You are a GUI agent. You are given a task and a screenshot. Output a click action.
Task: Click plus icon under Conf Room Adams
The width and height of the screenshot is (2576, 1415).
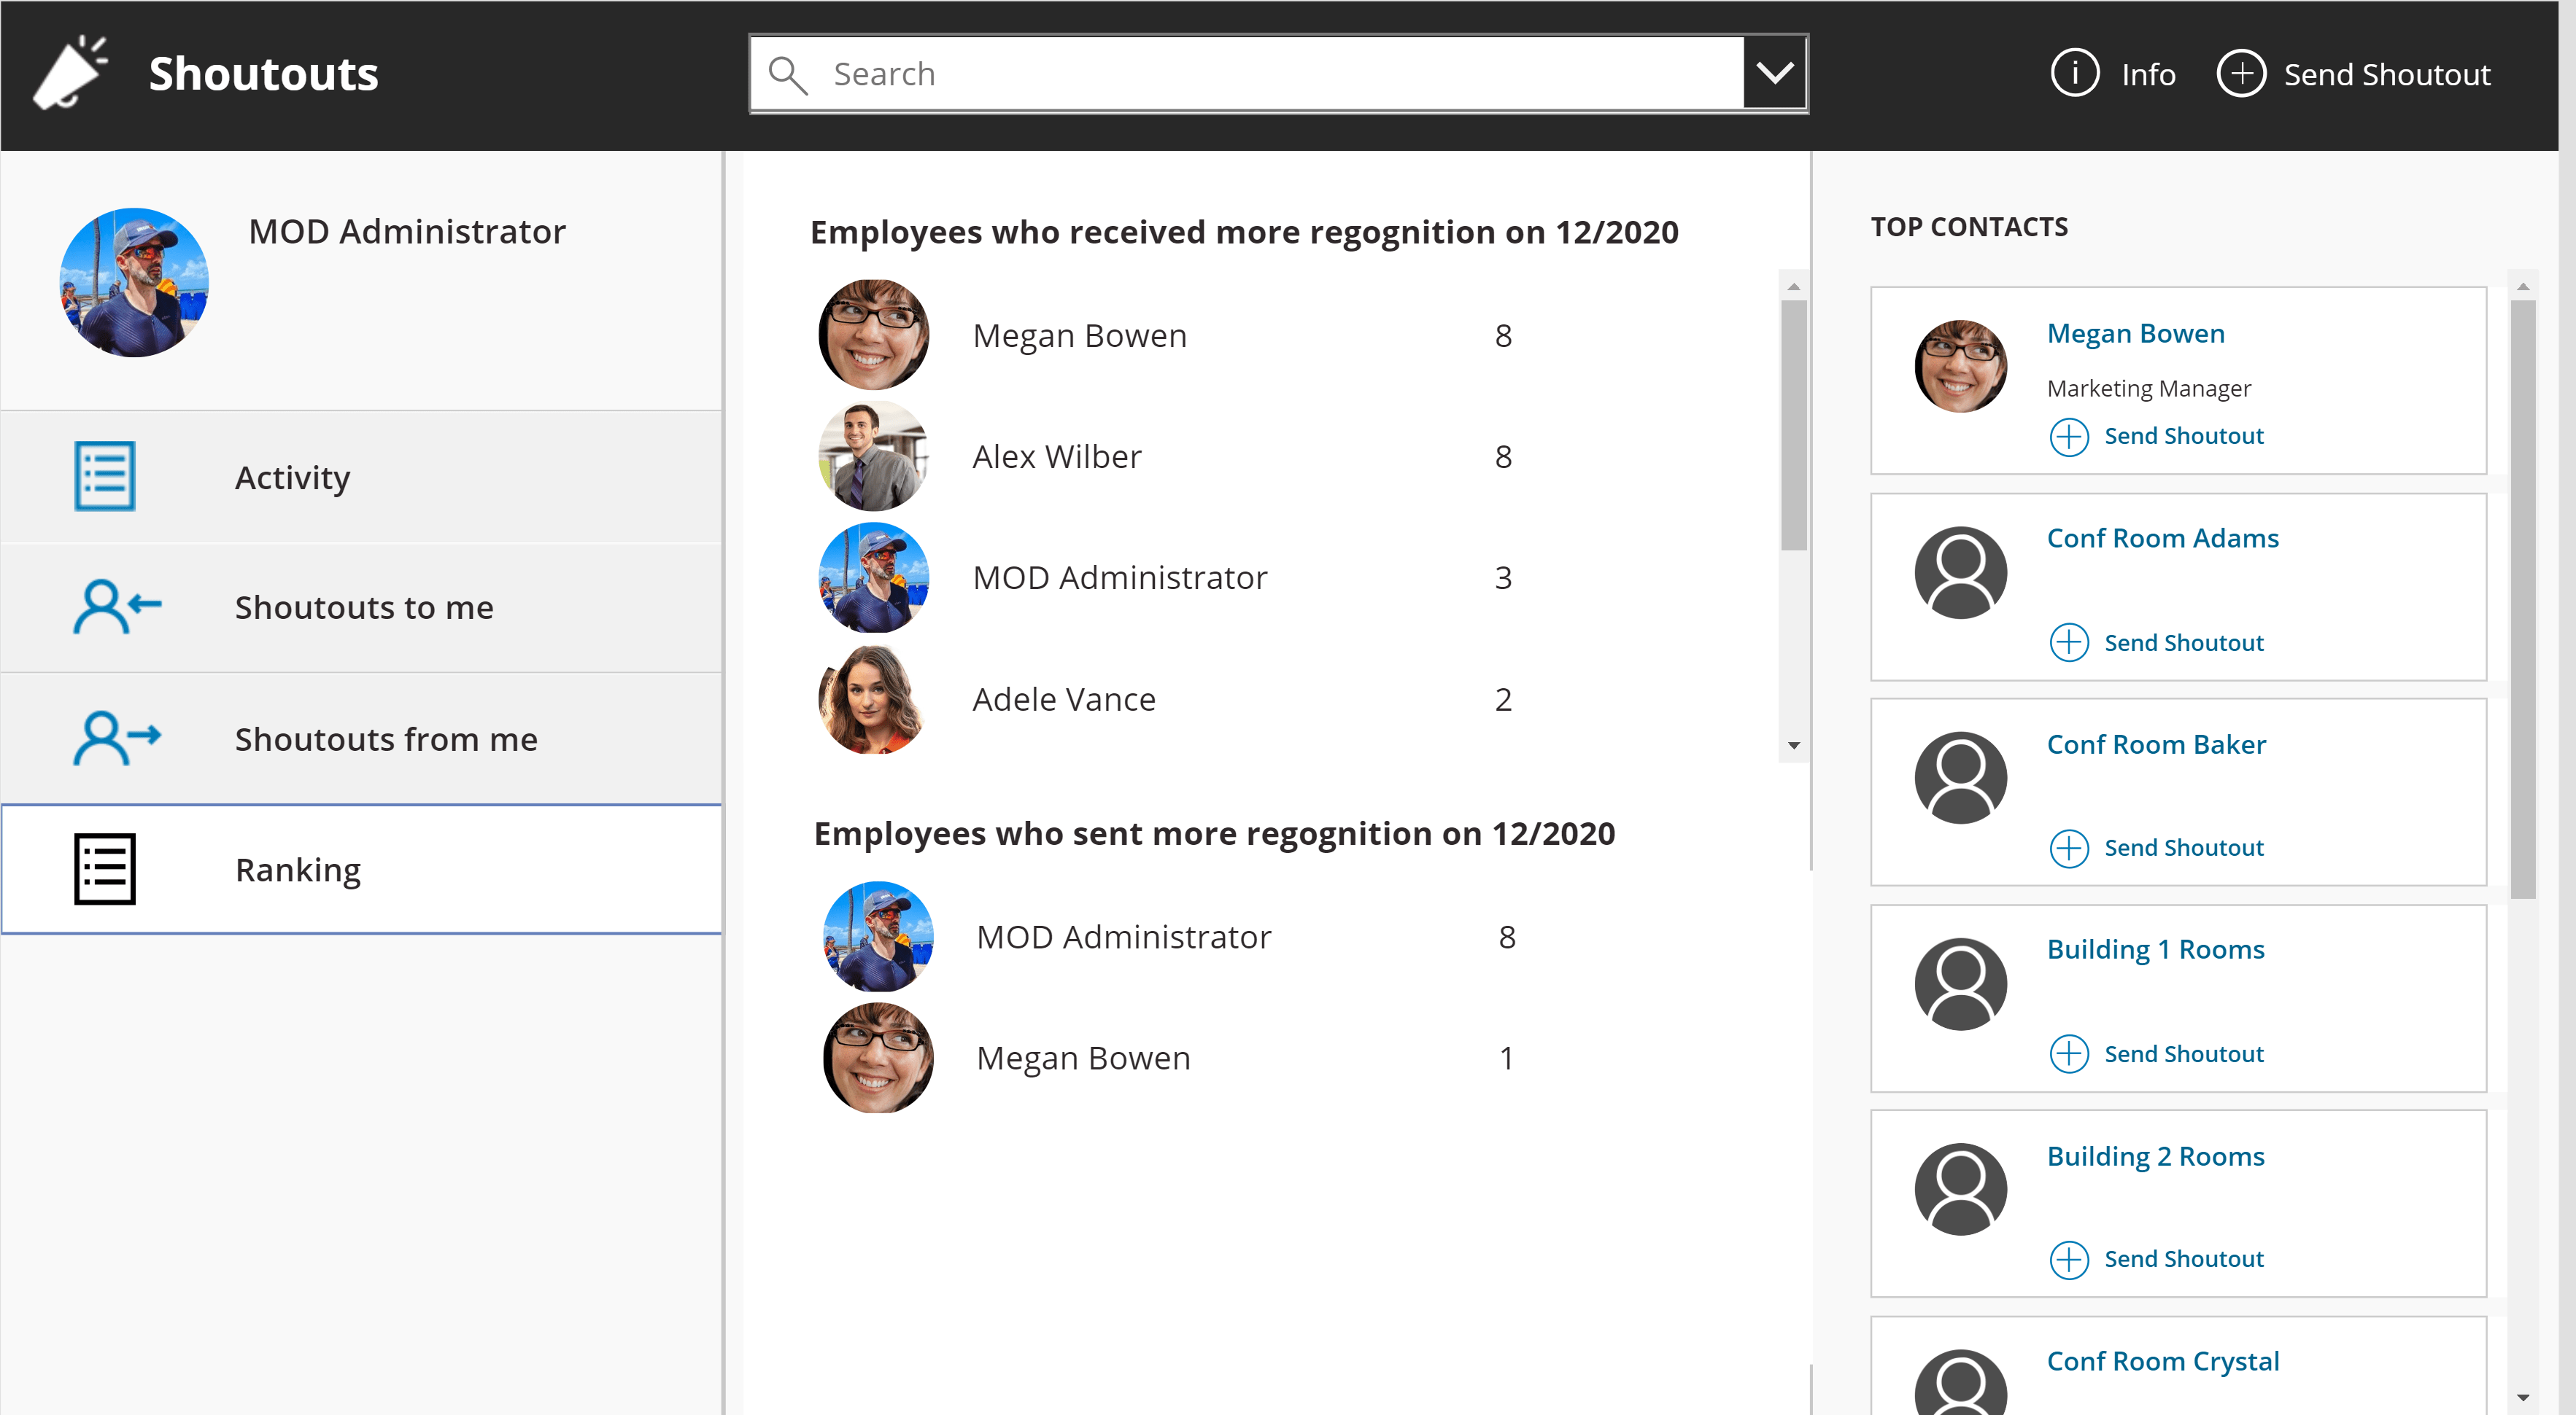[2068, 642]
